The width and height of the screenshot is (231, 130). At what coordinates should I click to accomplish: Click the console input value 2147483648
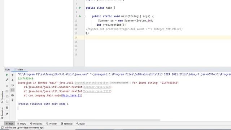(x=25, y=79)
